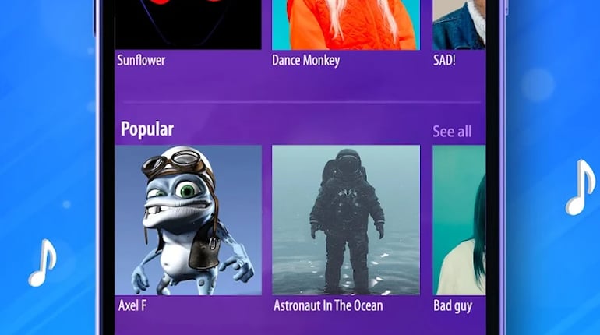Open See all for Popular songs

(x=452, y=132)
